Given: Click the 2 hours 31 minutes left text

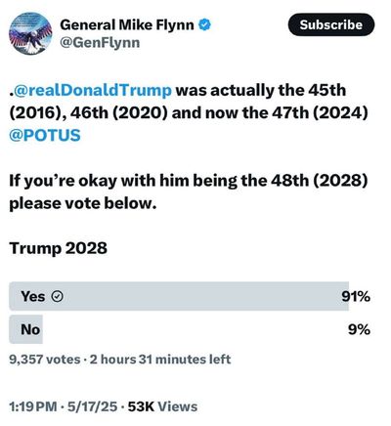Looking at the screenshot, I should [160, 360].
